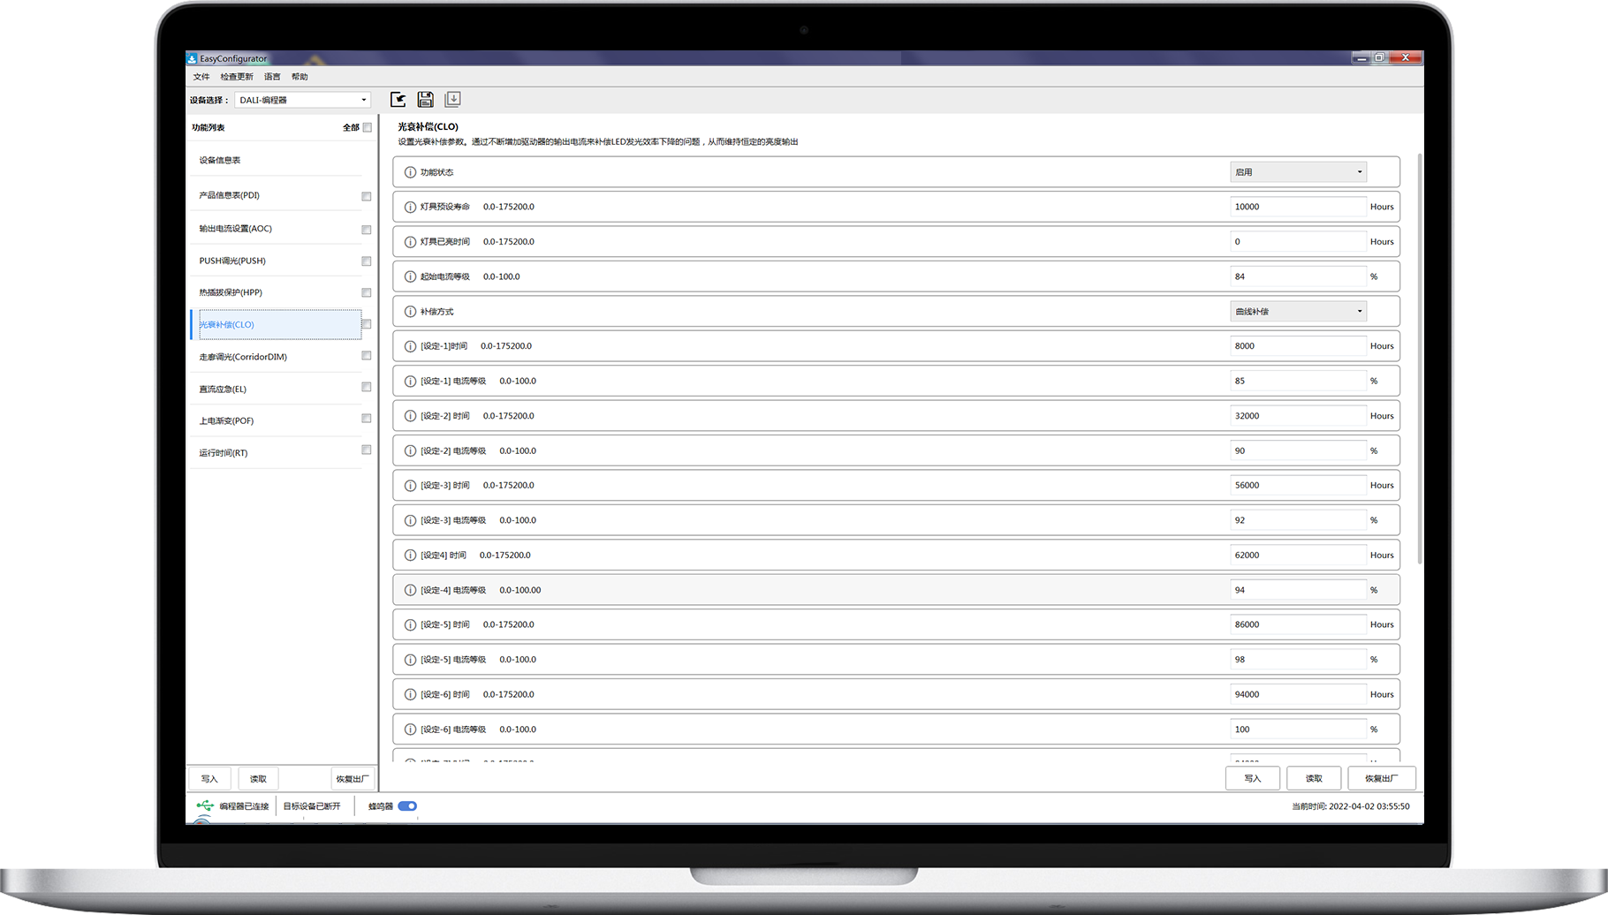Click the 起始电流等级 field showing 84
The height and width of the screenshot is (915, 1608).
point(1298,276)
